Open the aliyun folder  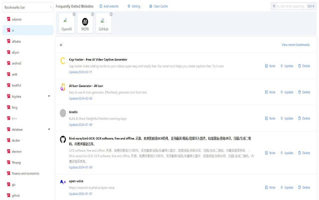28,52
